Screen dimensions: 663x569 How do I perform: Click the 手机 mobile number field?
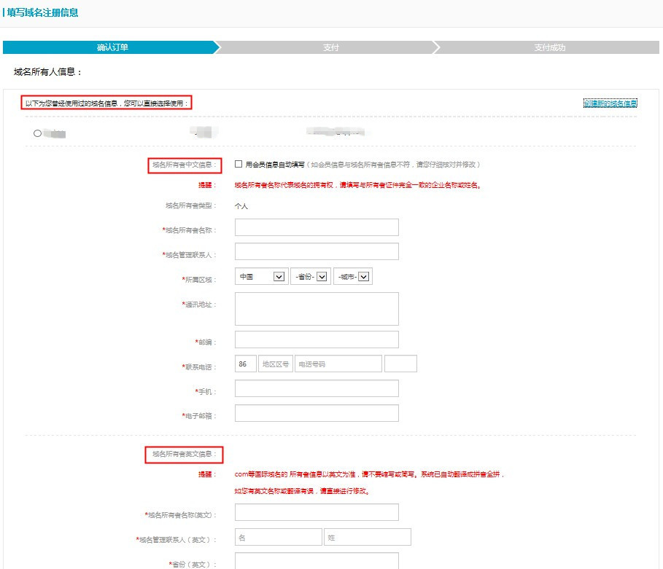[317, 388]
